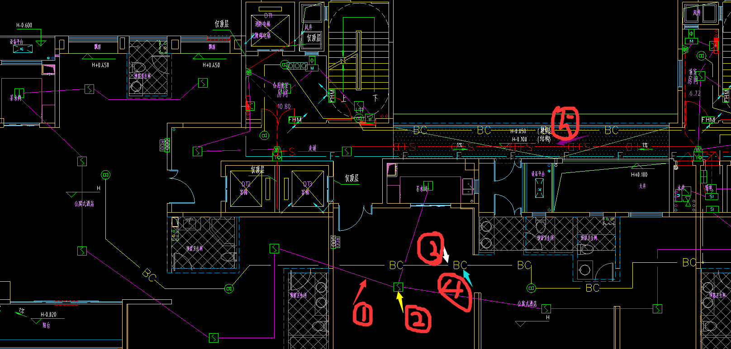This screenshot has width=731, height=349.
Task: Select the S detector right of 走道 label
Action: point(347,151)
